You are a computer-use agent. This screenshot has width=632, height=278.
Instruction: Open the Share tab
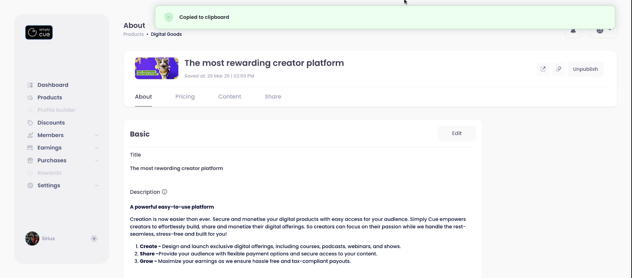pyautogui.click(x=273, y=97)
